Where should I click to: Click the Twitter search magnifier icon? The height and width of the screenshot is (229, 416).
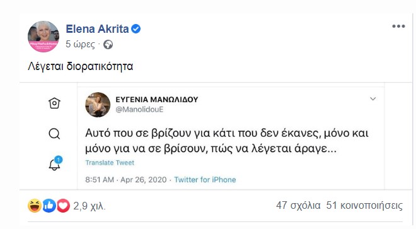coord(54,133)
